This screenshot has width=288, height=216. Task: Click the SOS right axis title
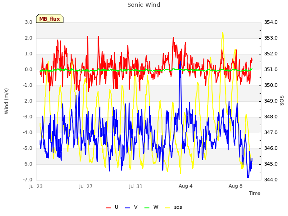[282, 100]
